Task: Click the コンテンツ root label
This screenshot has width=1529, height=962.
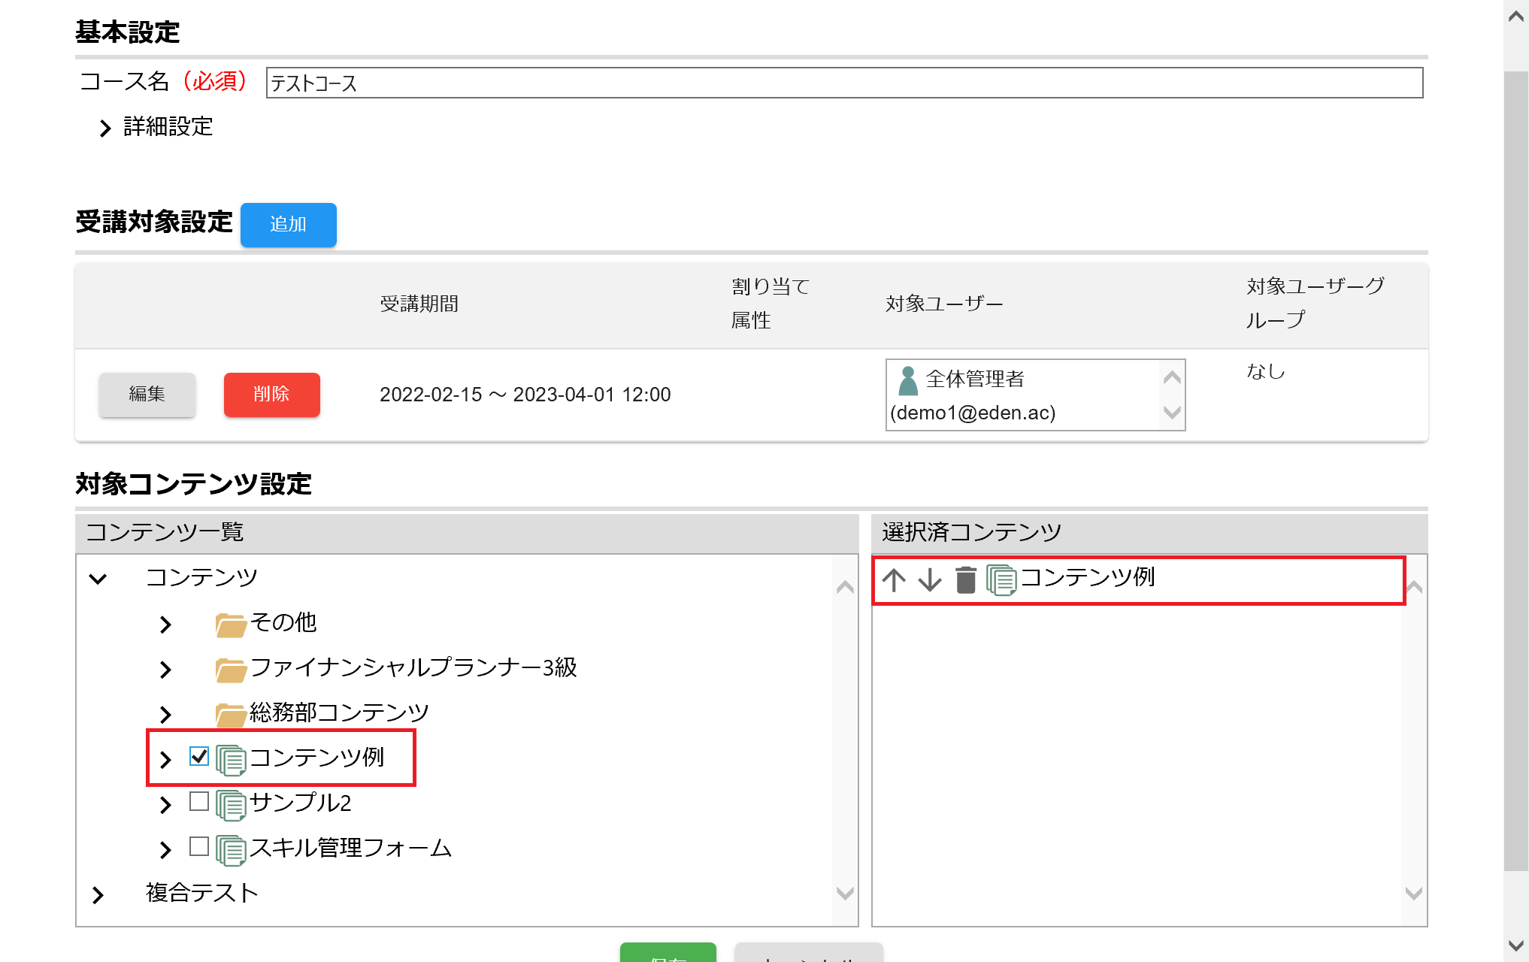Action: coord(201,577)
